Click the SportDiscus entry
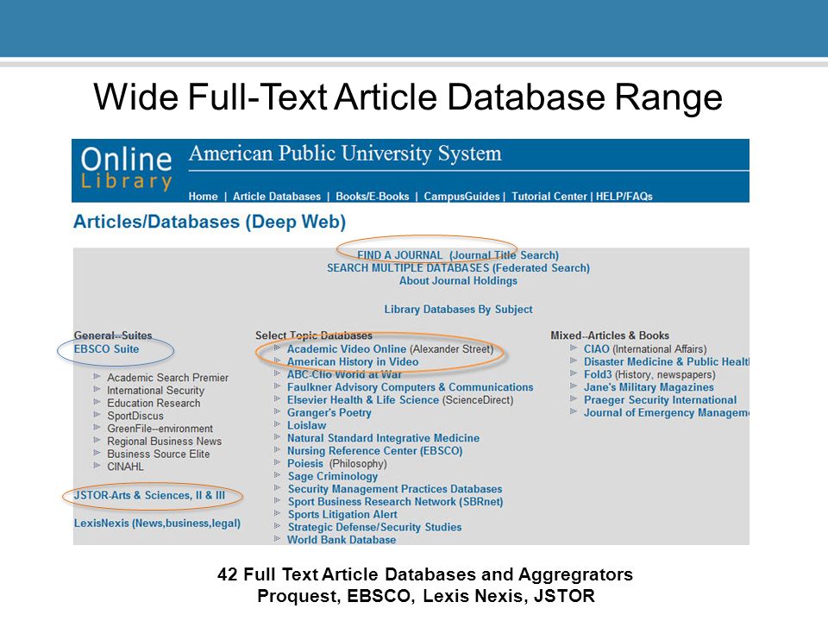This screenshot has width=828, height=621. (x=135, y=416)
